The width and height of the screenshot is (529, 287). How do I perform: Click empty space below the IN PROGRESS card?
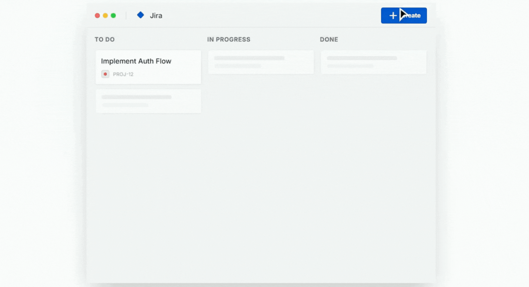point(261,149)
